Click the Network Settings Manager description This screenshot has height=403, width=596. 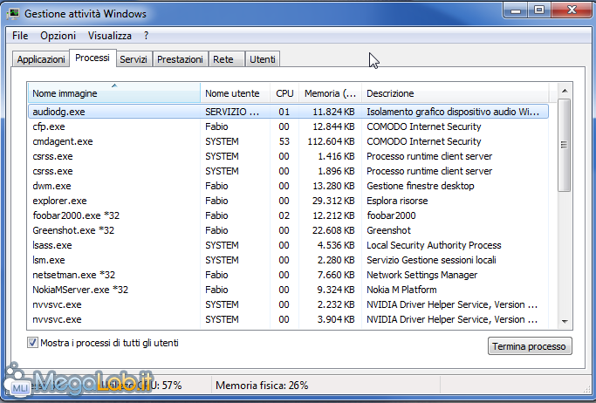422,275
